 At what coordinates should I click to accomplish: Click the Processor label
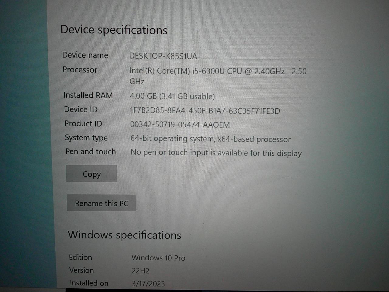(x=80, y=70)
